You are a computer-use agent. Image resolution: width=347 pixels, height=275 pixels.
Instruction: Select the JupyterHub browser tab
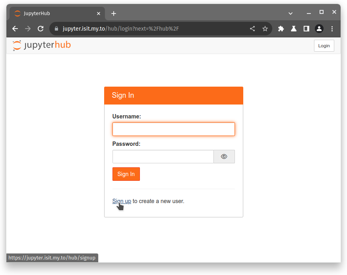tap(56, 14)
